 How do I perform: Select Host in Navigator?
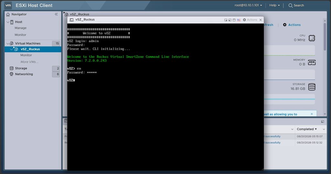coord(18,22)
